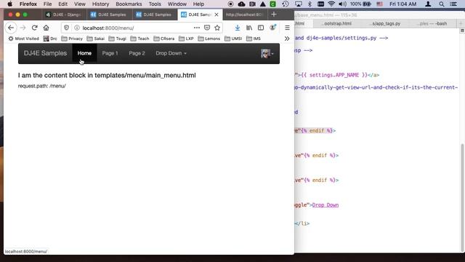
Task: Open Sakai bookmarks folder
Action: pos(95,39)
